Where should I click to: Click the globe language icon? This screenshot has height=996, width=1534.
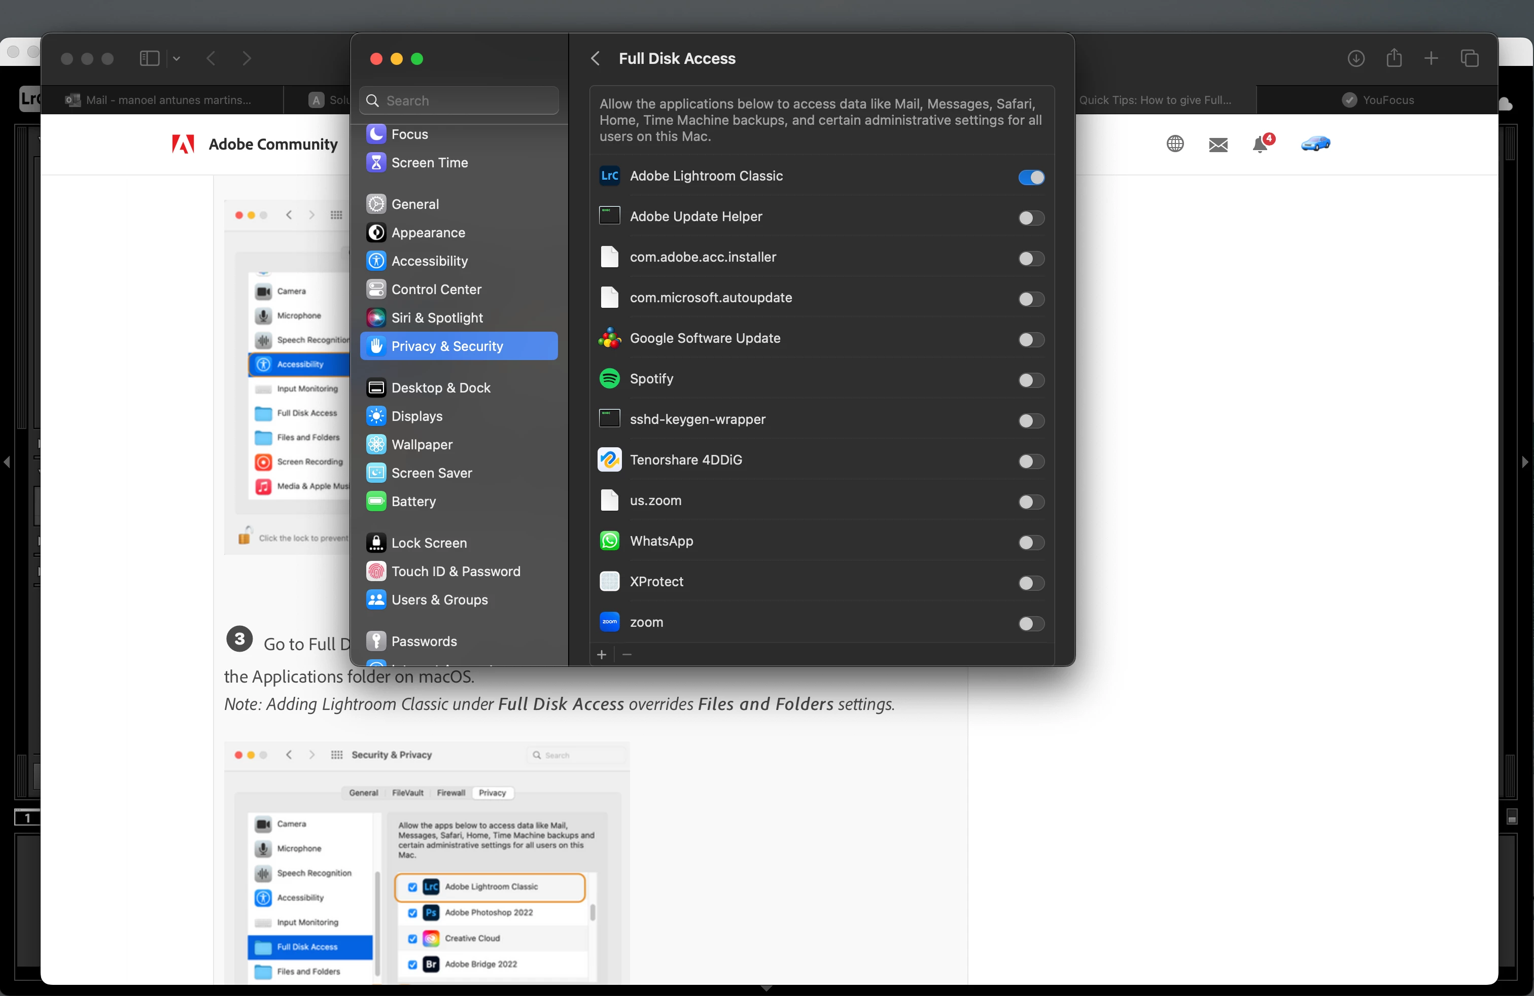1175,144
